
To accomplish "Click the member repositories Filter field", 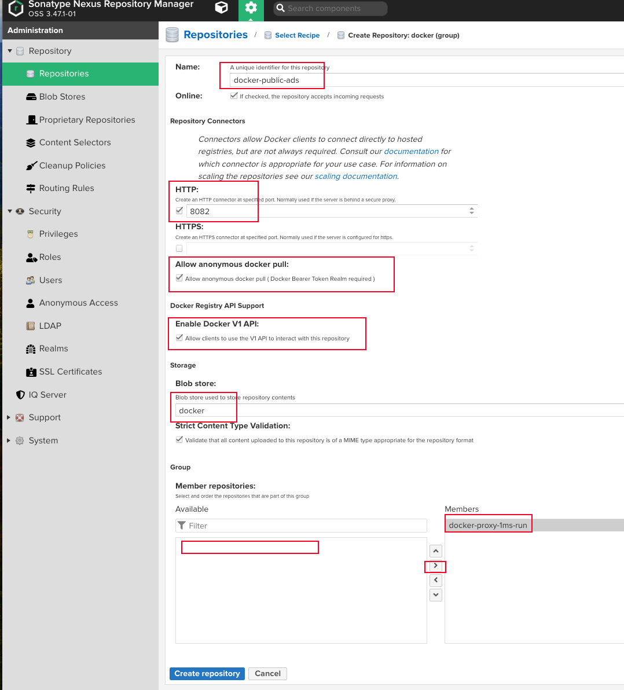I will 301,526.
